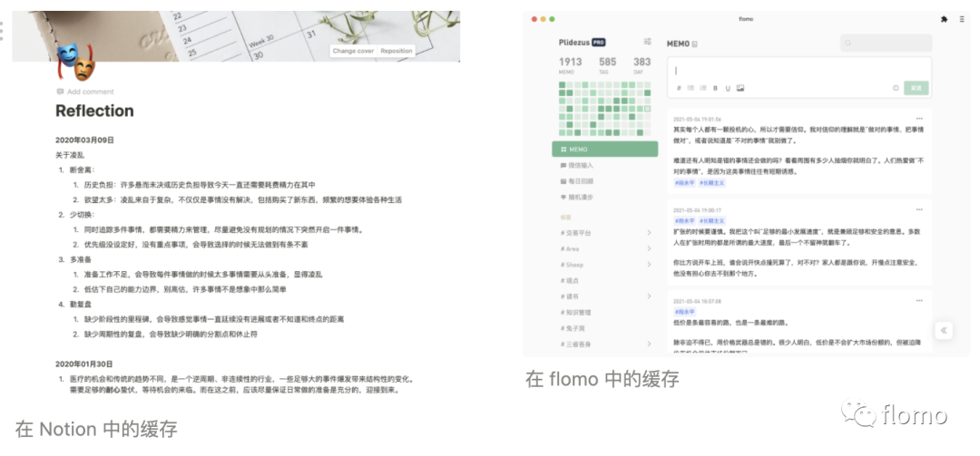This screenshot has height=456, width=980.
Task: Click Change cover on Notion page
Action: [x=353, y=52]
